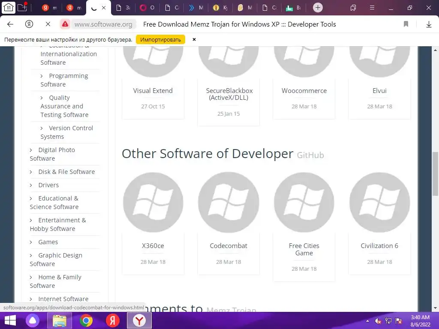Open the Codecombat title link
Viewport: 439px width, 329px height.
click(x=229, y=246)
